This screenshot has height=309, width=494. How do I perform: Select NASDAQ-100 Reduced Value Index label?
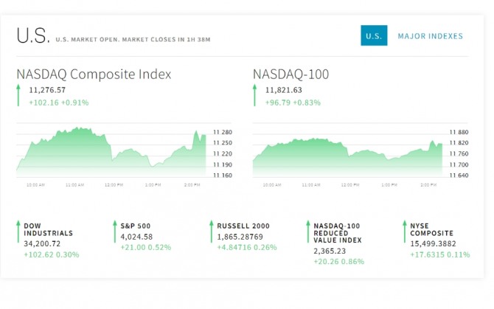[338, 233]
